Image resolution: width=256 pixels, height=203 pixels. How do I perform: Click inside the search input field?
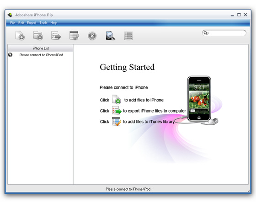pos(227,33)
